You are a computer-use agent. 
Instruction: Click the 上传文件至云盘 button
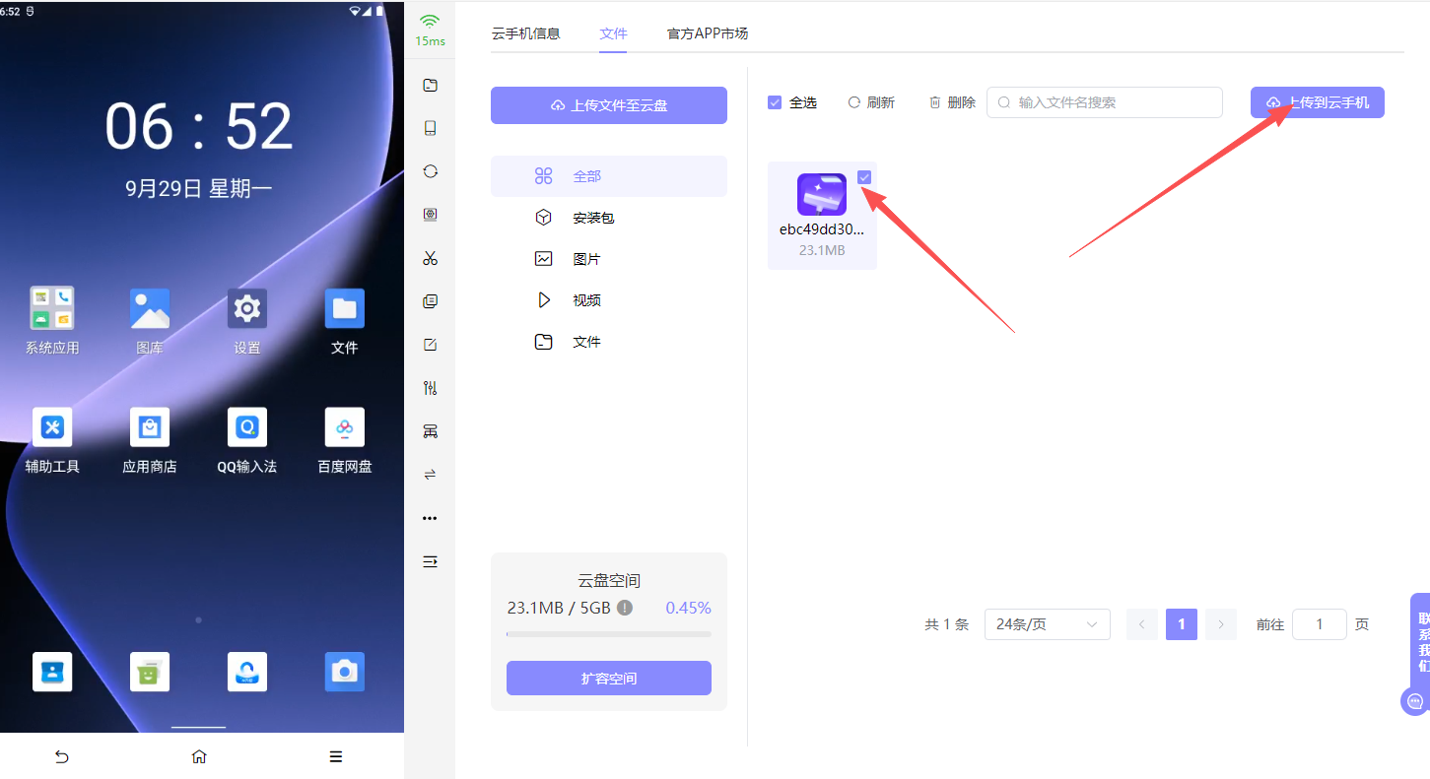[609, 105]
